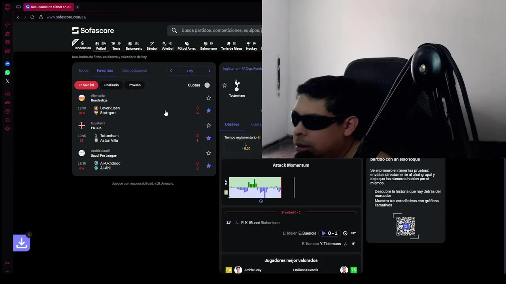Select the Voleibol sport category
506x284 pixels.
168,46
